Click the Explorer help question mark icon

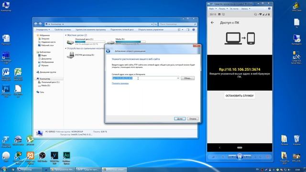(194, 30)
